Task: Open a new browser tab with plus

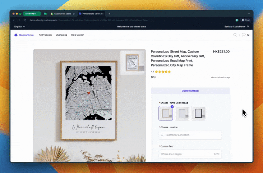Action: [109, 14]
